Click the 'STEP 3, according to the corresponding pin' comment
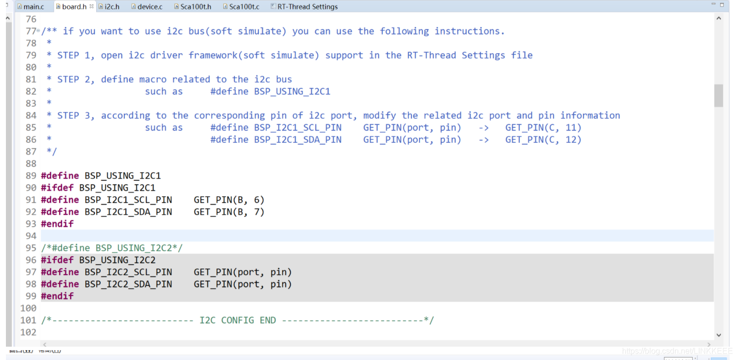The height and width of the screenshot is (360, 737). click(x=338, y=116)
